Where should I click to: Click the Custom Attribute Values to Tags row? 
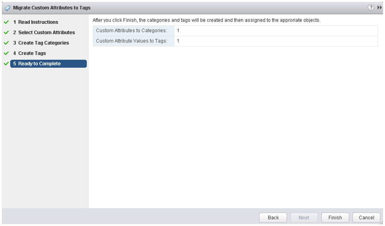click(x=235, y=41)
